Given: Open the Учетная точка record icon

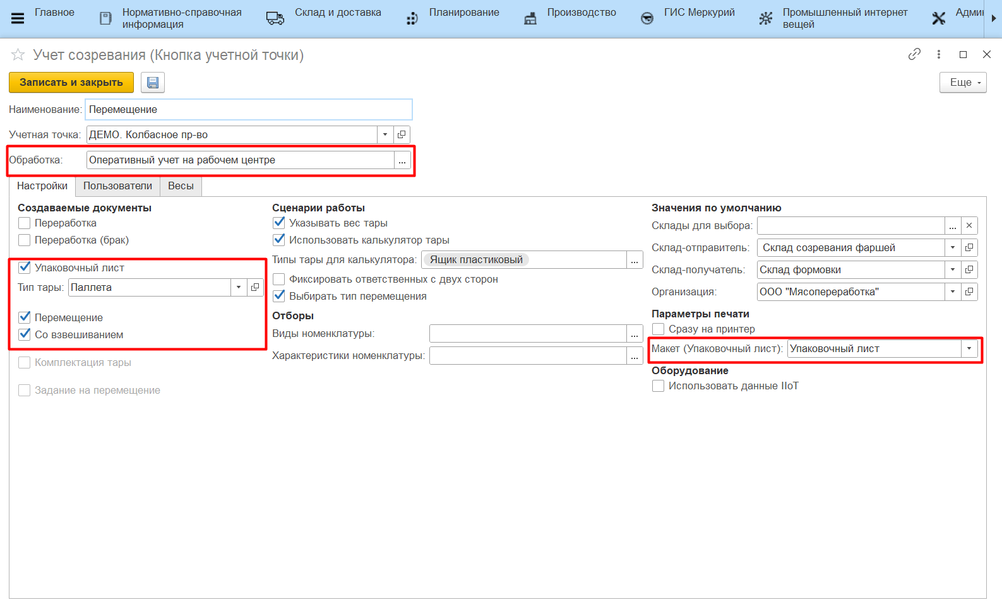Looking at the screenshot, I should (402, 134).
